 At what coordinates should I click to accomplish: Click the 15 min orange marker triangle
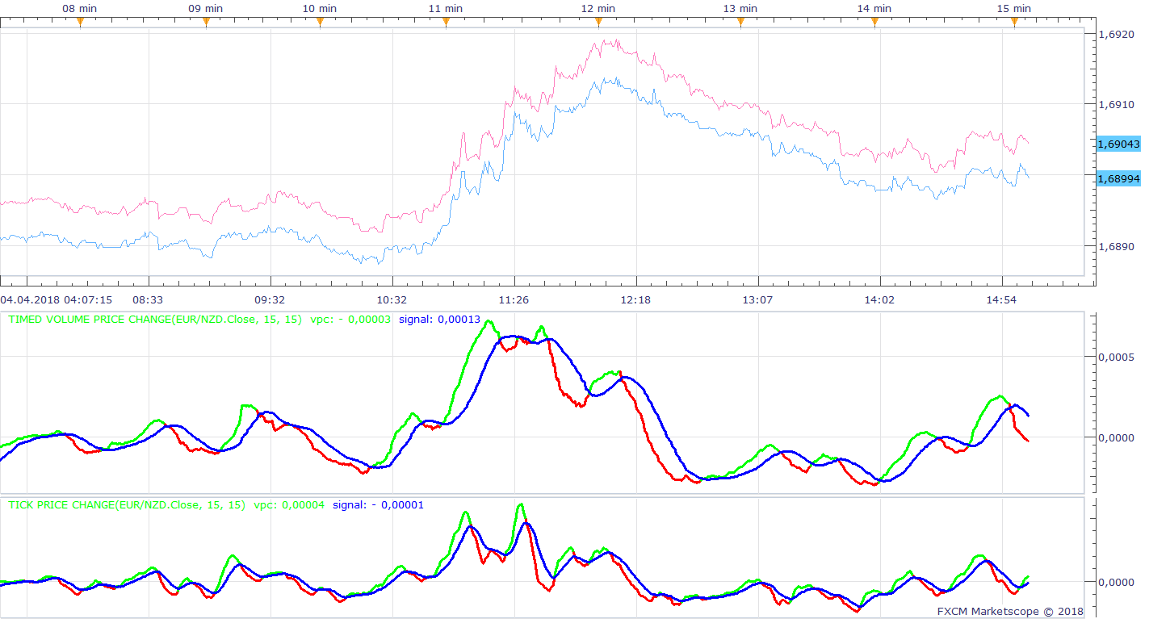pyautogui.click(x=1014, y=22)
